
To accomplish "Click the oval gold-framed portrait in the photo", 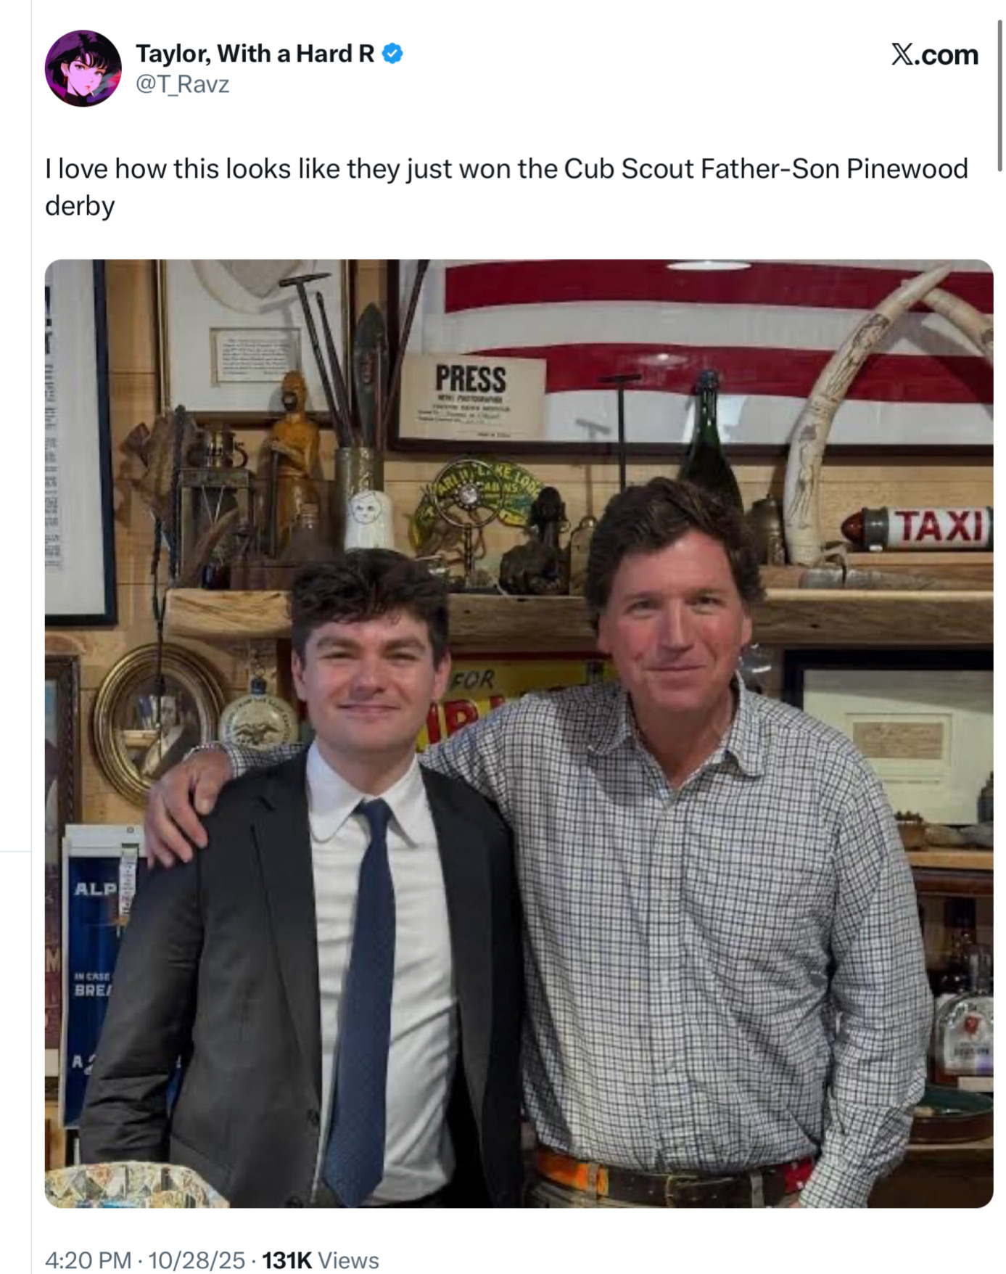I will pyautogui.click(x=160, y=723).
